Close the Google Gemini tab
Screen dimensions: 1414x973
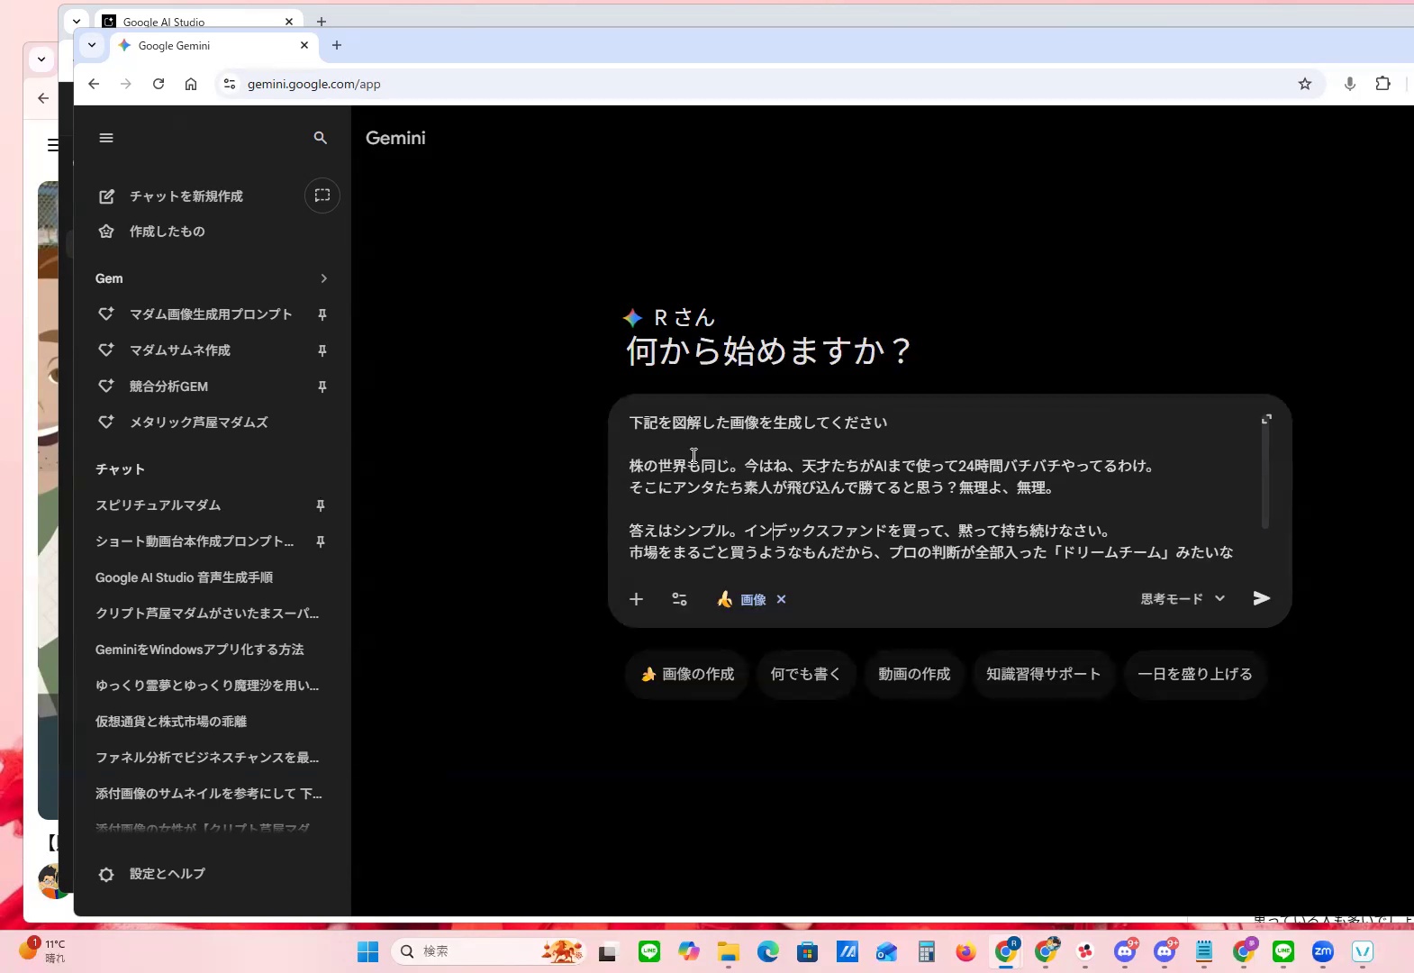(304, 45)
